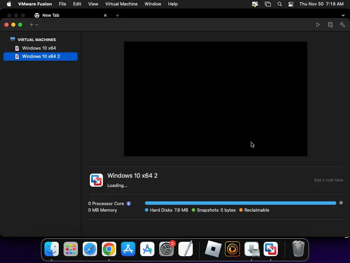
Task: Open the Window menu
Action: (x=153, y=4)
